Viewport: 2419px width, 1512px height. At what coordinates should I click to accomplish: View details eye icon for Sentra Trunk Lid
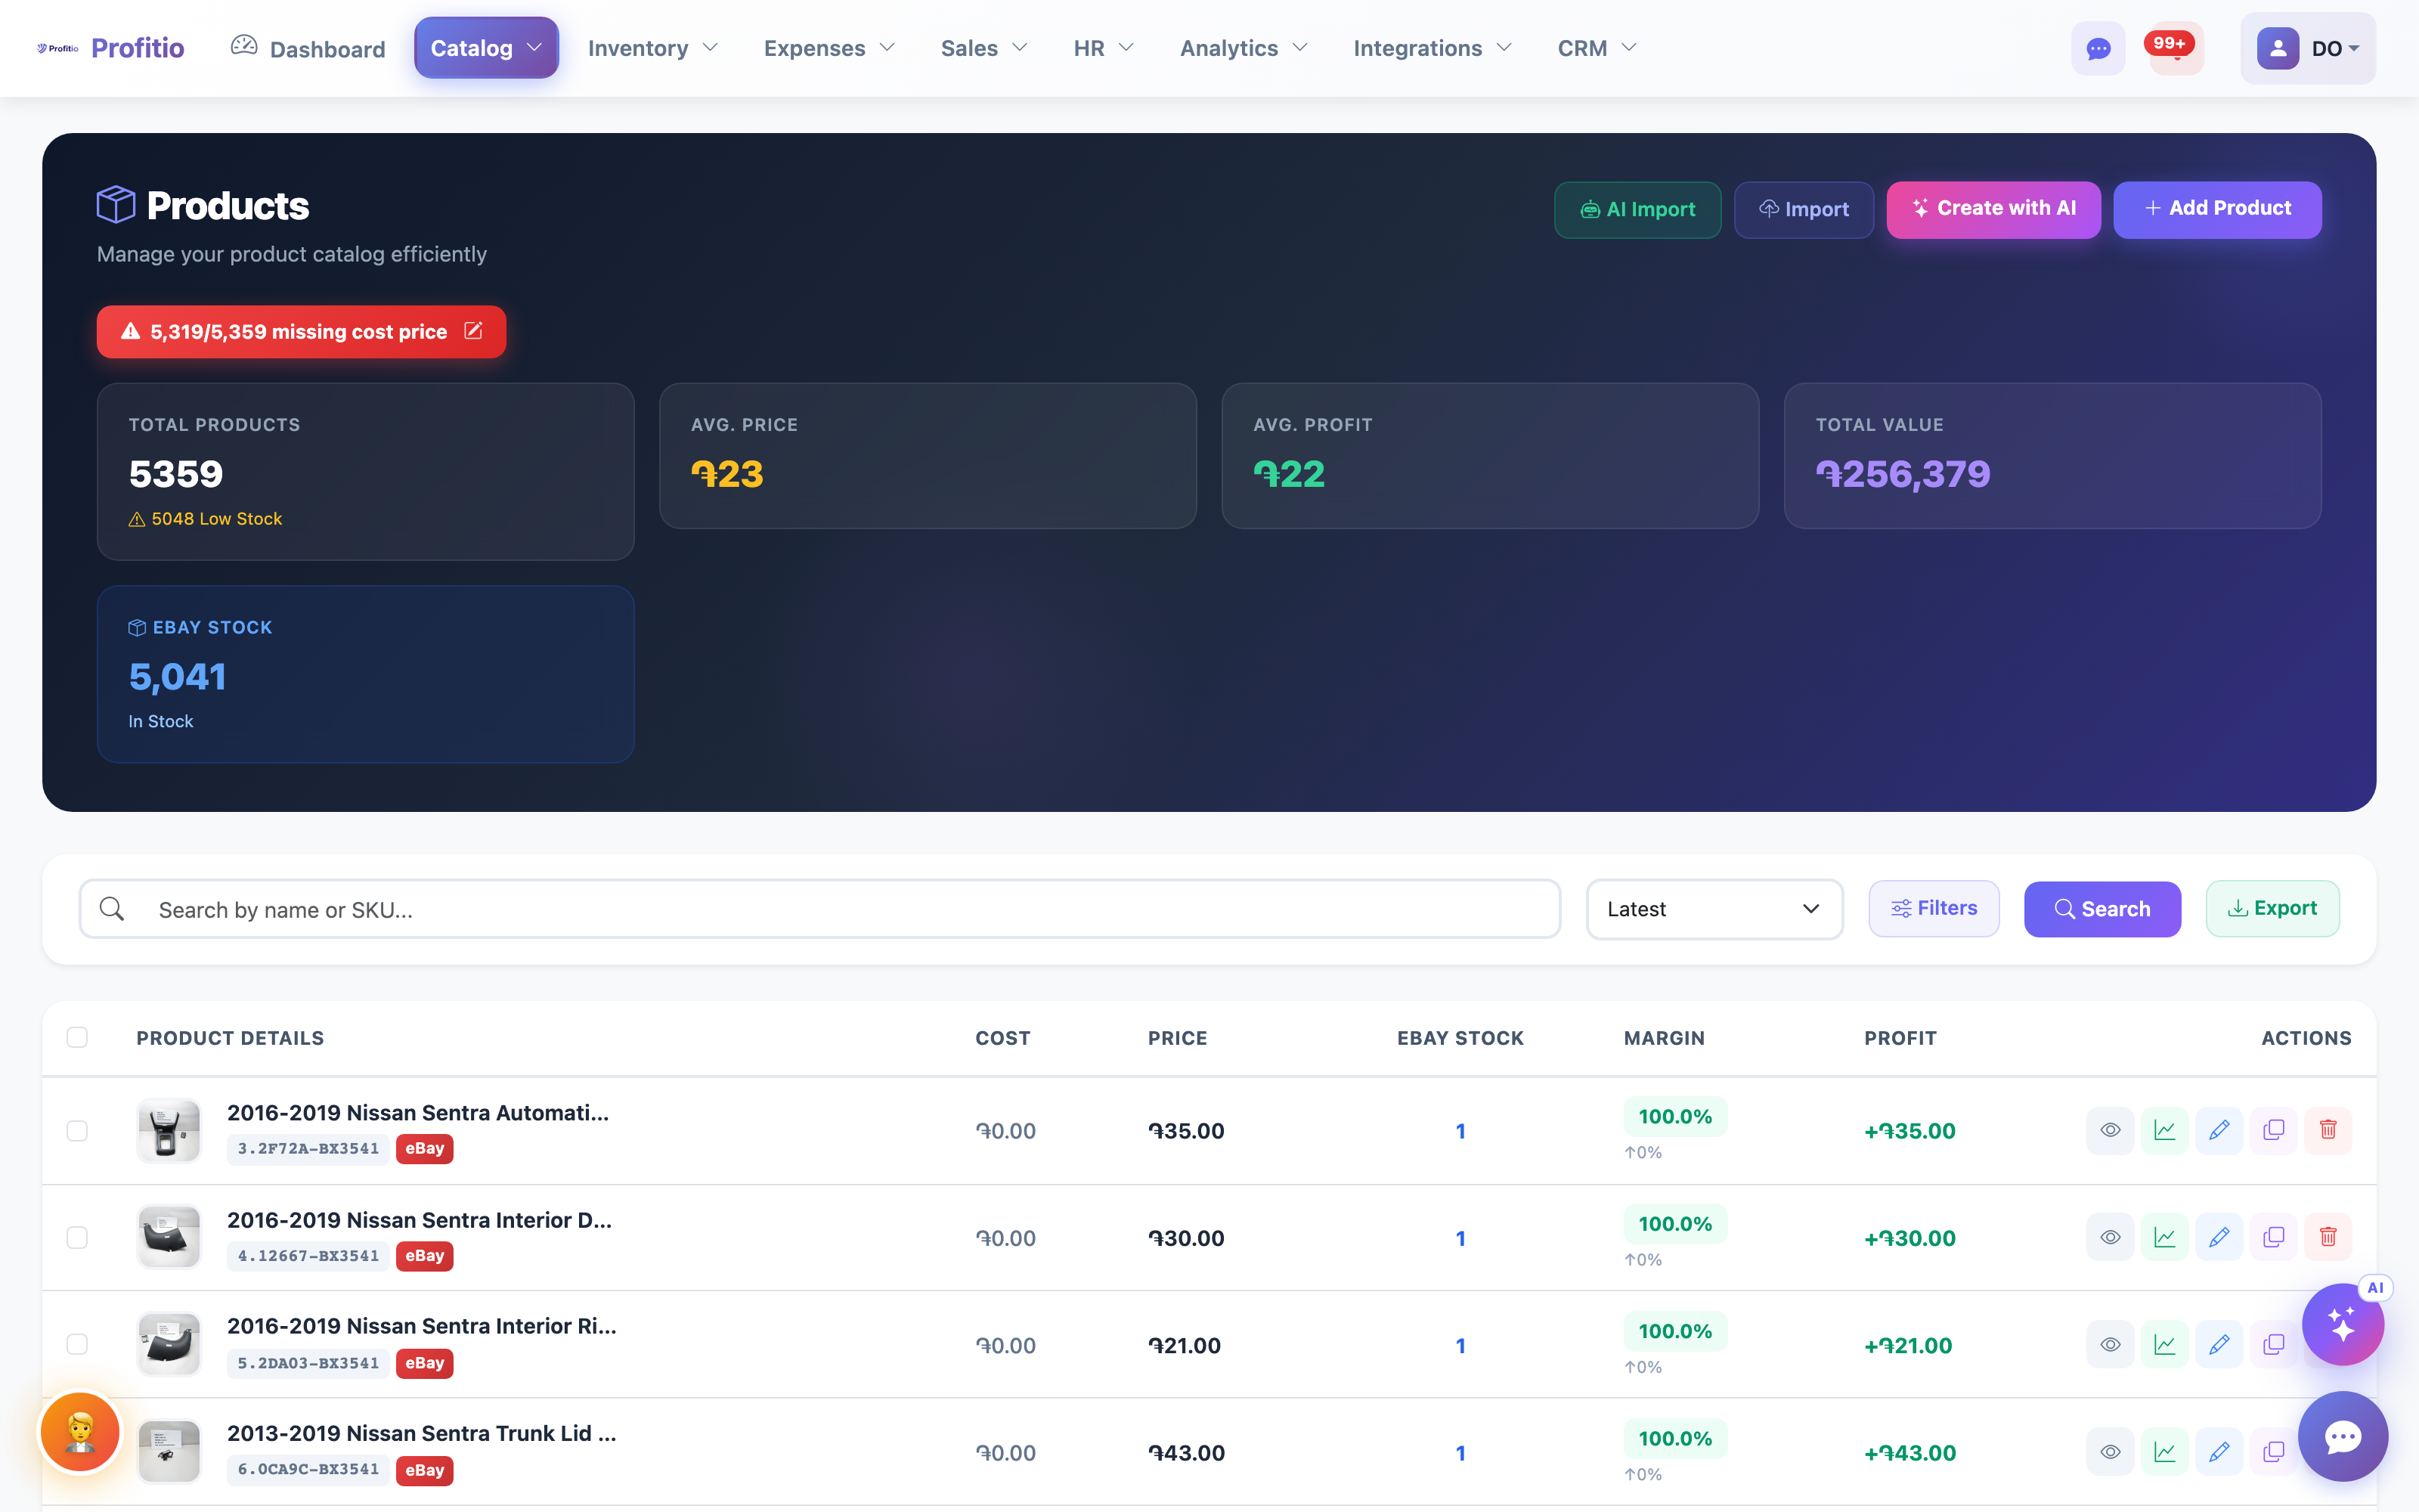tap(2110, 1452)
